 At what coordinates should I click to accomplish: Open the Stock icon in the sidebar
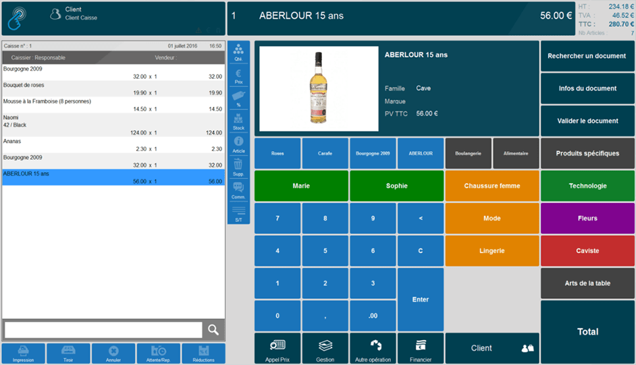pos(238,121)
